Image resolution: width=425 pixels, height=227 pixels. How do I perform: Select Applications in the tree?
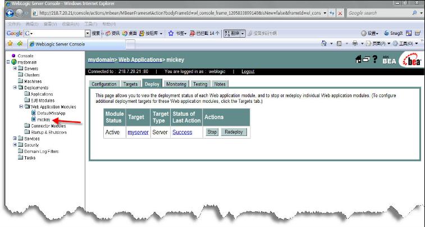tap(42, 94)
